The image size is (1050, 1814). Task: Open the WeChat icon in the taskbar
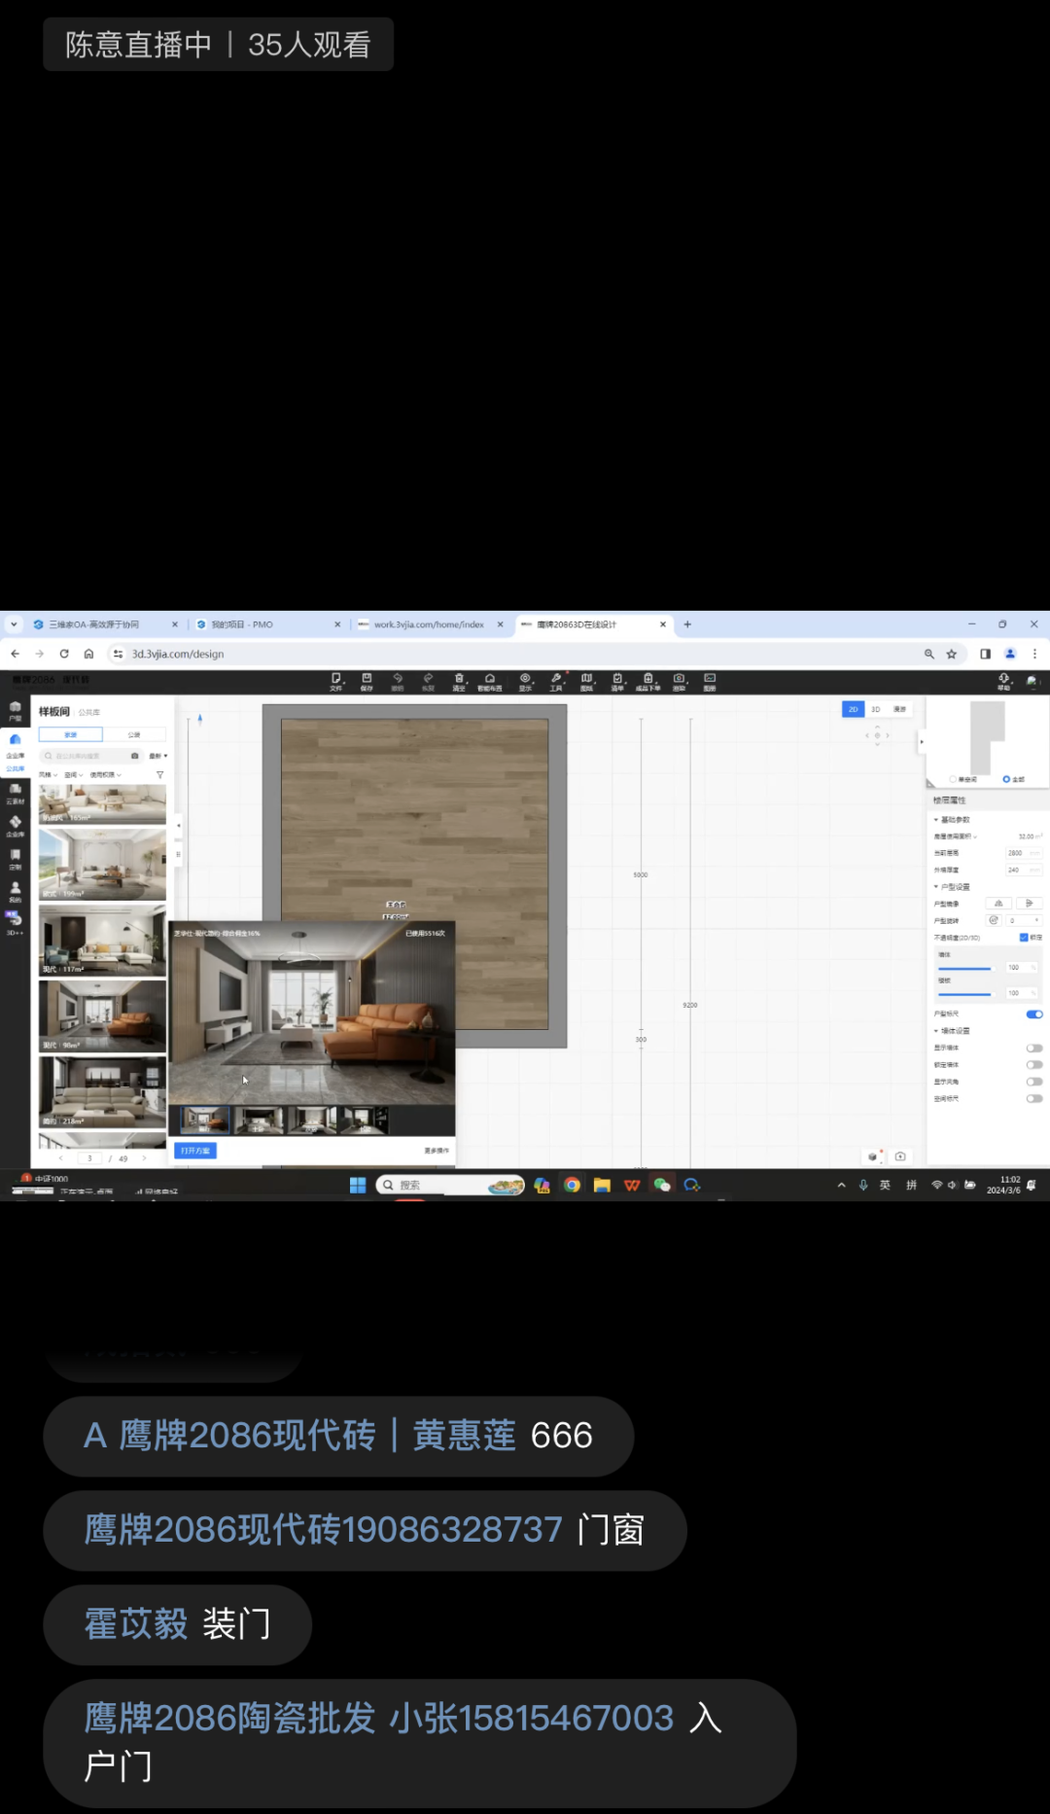coord(662,1185)
